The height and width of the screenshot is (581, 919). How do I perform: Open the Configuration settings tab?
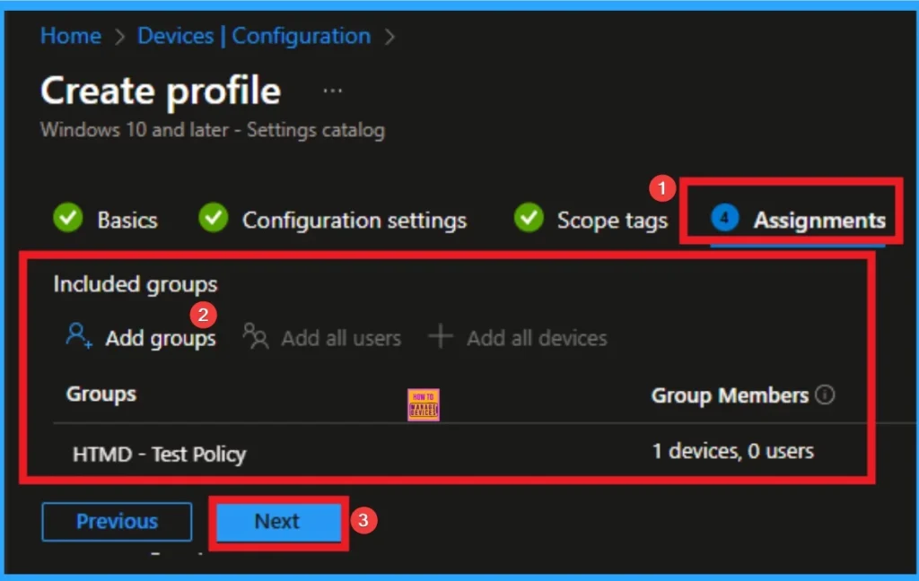click(354, 220)
